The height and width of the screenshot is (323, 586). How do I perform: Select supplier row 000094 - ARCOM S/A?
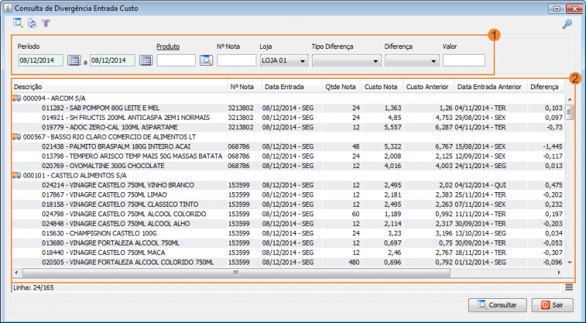tap(288, 98)
